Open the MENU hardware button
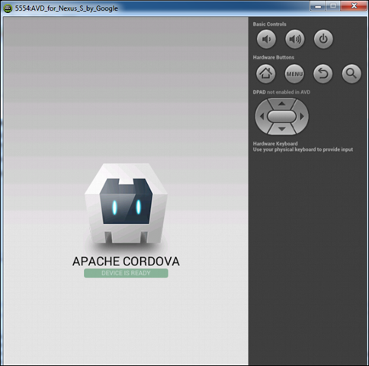This screenshot has width=369, height=366. [294, 74]
